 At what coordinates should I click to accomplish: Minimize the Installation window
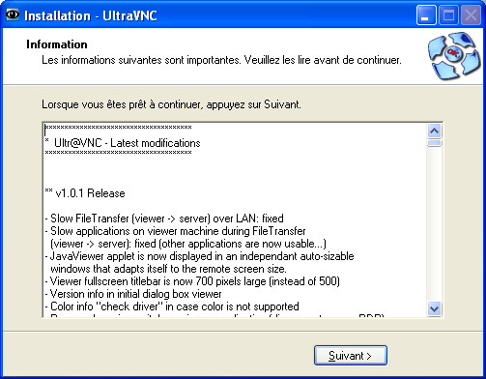coord(426,15)
